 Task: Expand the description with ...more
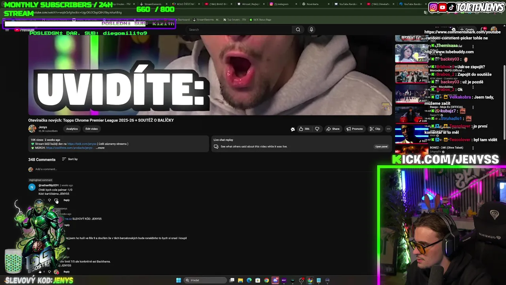100,148
